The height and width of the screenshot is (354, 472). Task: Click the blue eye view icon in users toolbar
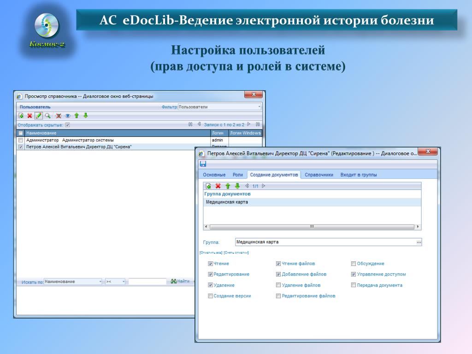coord(68,116)
